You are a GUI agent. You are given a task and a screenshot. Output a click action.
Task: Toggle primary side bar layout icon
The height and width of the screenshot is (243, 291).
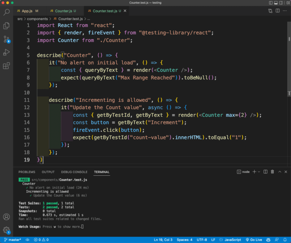coord(271,3)
